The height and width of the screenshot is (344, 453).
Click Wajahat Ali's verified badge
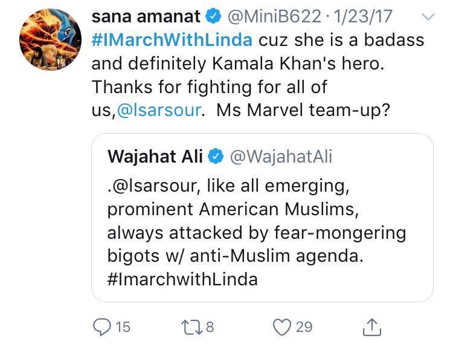(214, 156)
